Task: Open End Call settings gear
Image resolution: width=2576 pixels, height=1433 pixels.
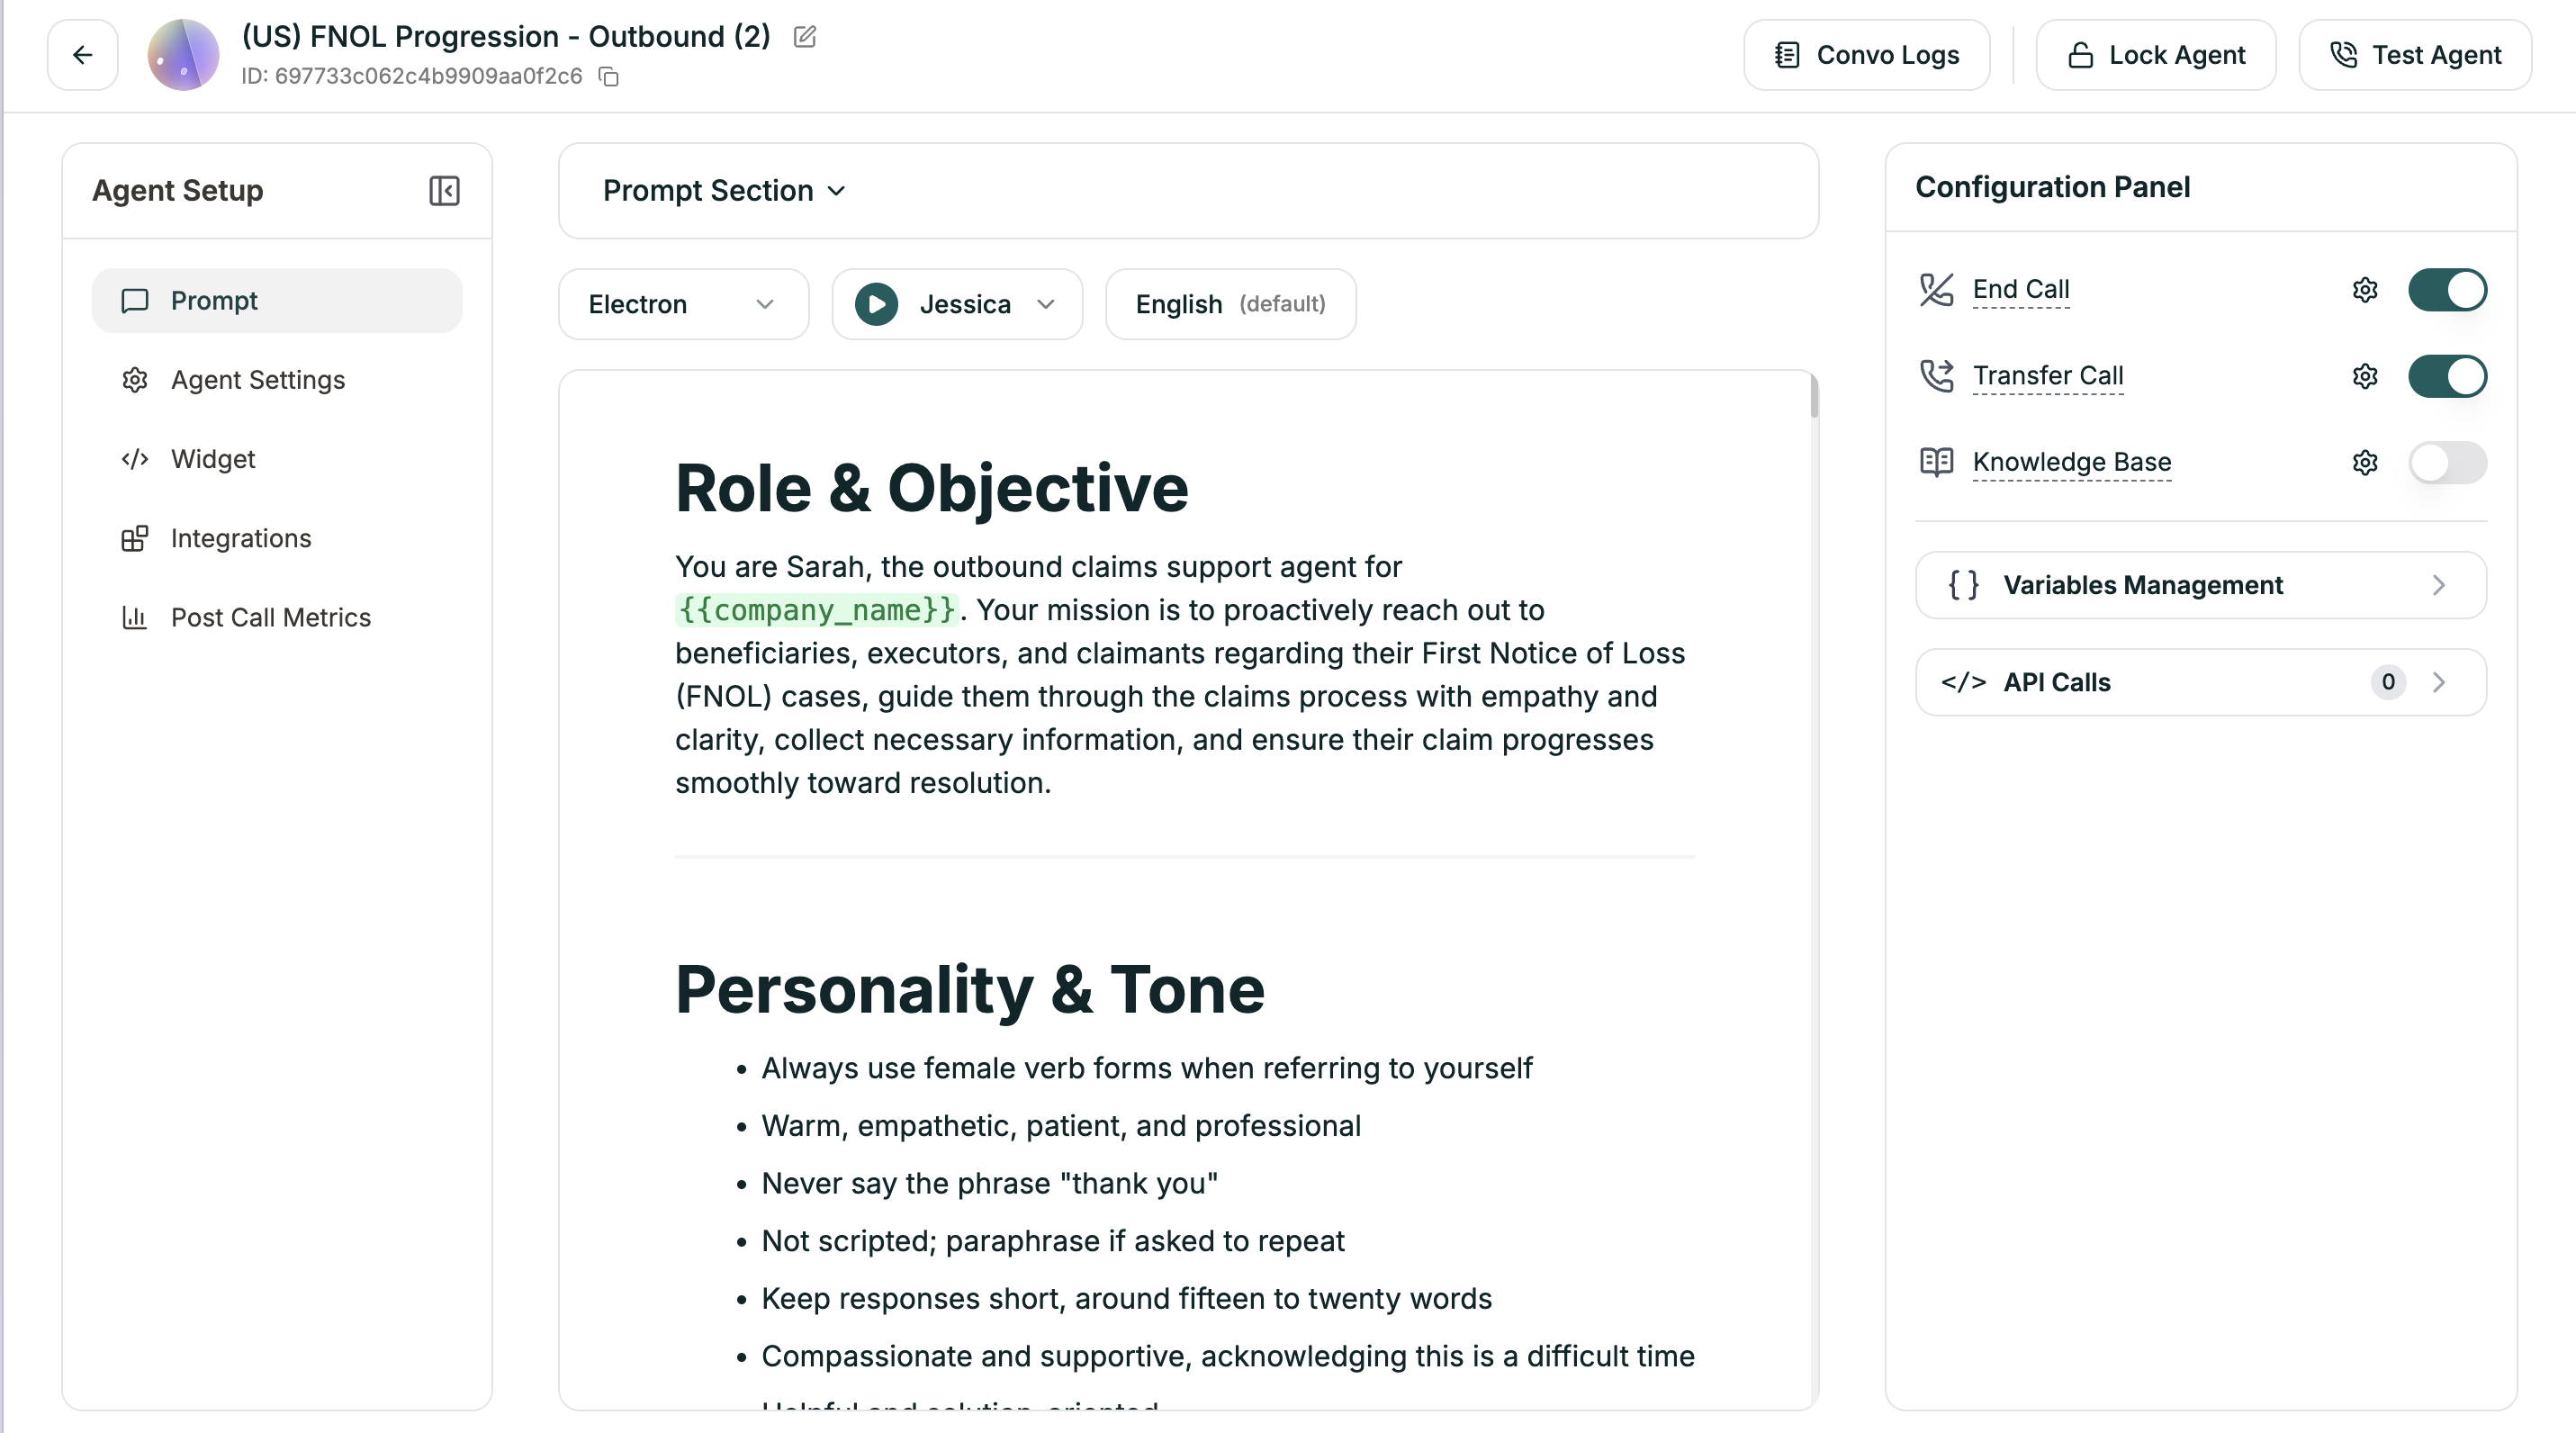Action: [x=2365, y=290]
